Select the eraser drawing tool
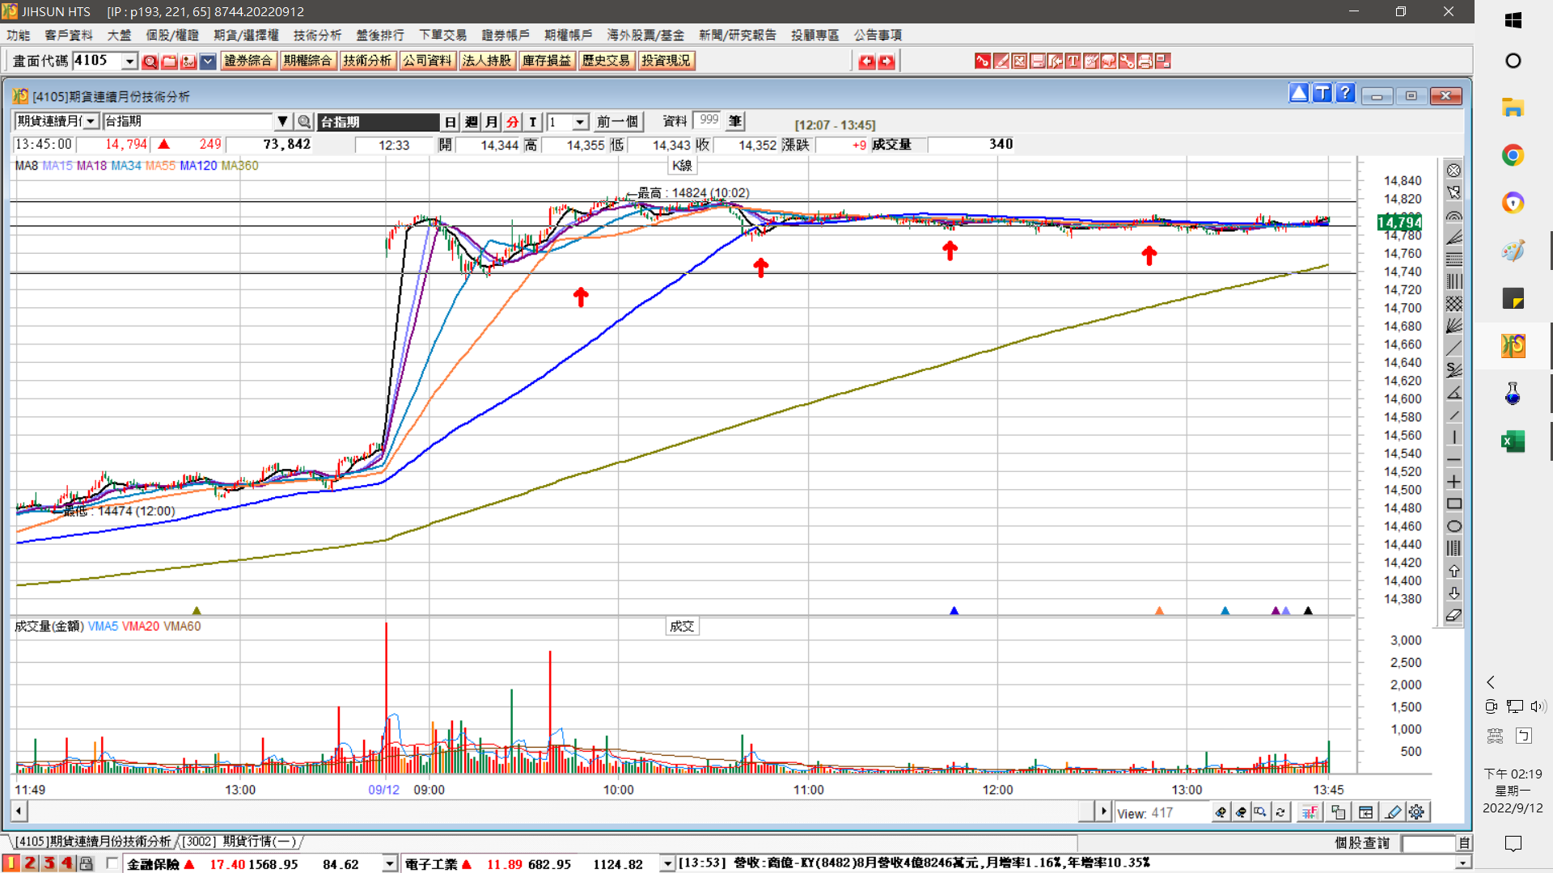The width and height of the screenshot is (1553, 873). click(x=1454, y=616)
